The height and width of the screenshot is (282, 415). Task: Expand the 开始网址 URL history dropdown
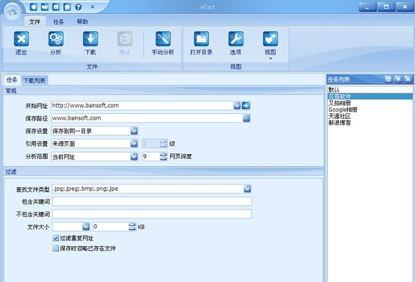click(237, 106)
